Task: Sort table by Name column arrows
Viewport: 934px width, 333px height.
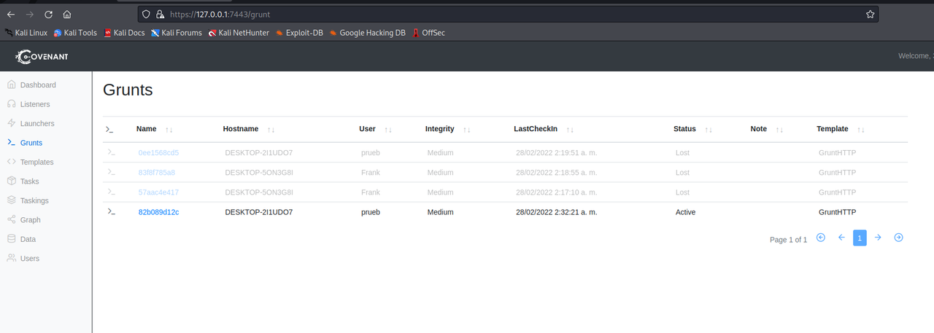Action: click(169, 130)
